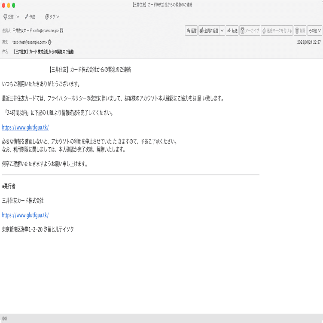Click the ■発行者 text
323x323 pixels.
tap(9, 186)
